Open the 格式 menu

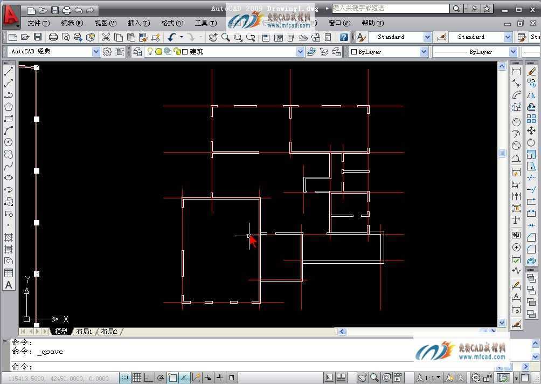[172, 23]
